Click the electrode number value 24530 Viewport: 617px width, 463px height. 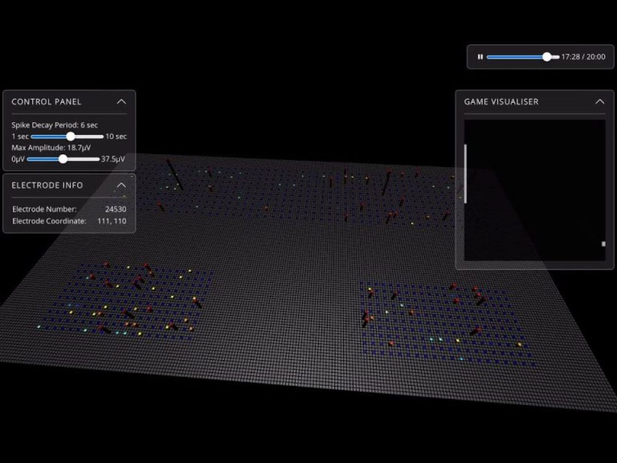[114, 209]
